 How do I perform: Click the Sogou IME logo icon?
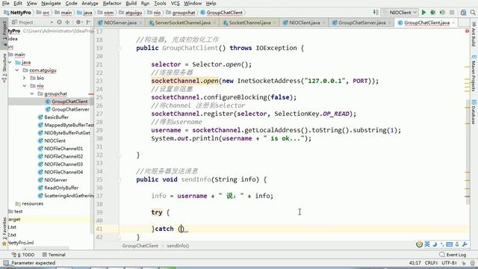tap(420, 244)
